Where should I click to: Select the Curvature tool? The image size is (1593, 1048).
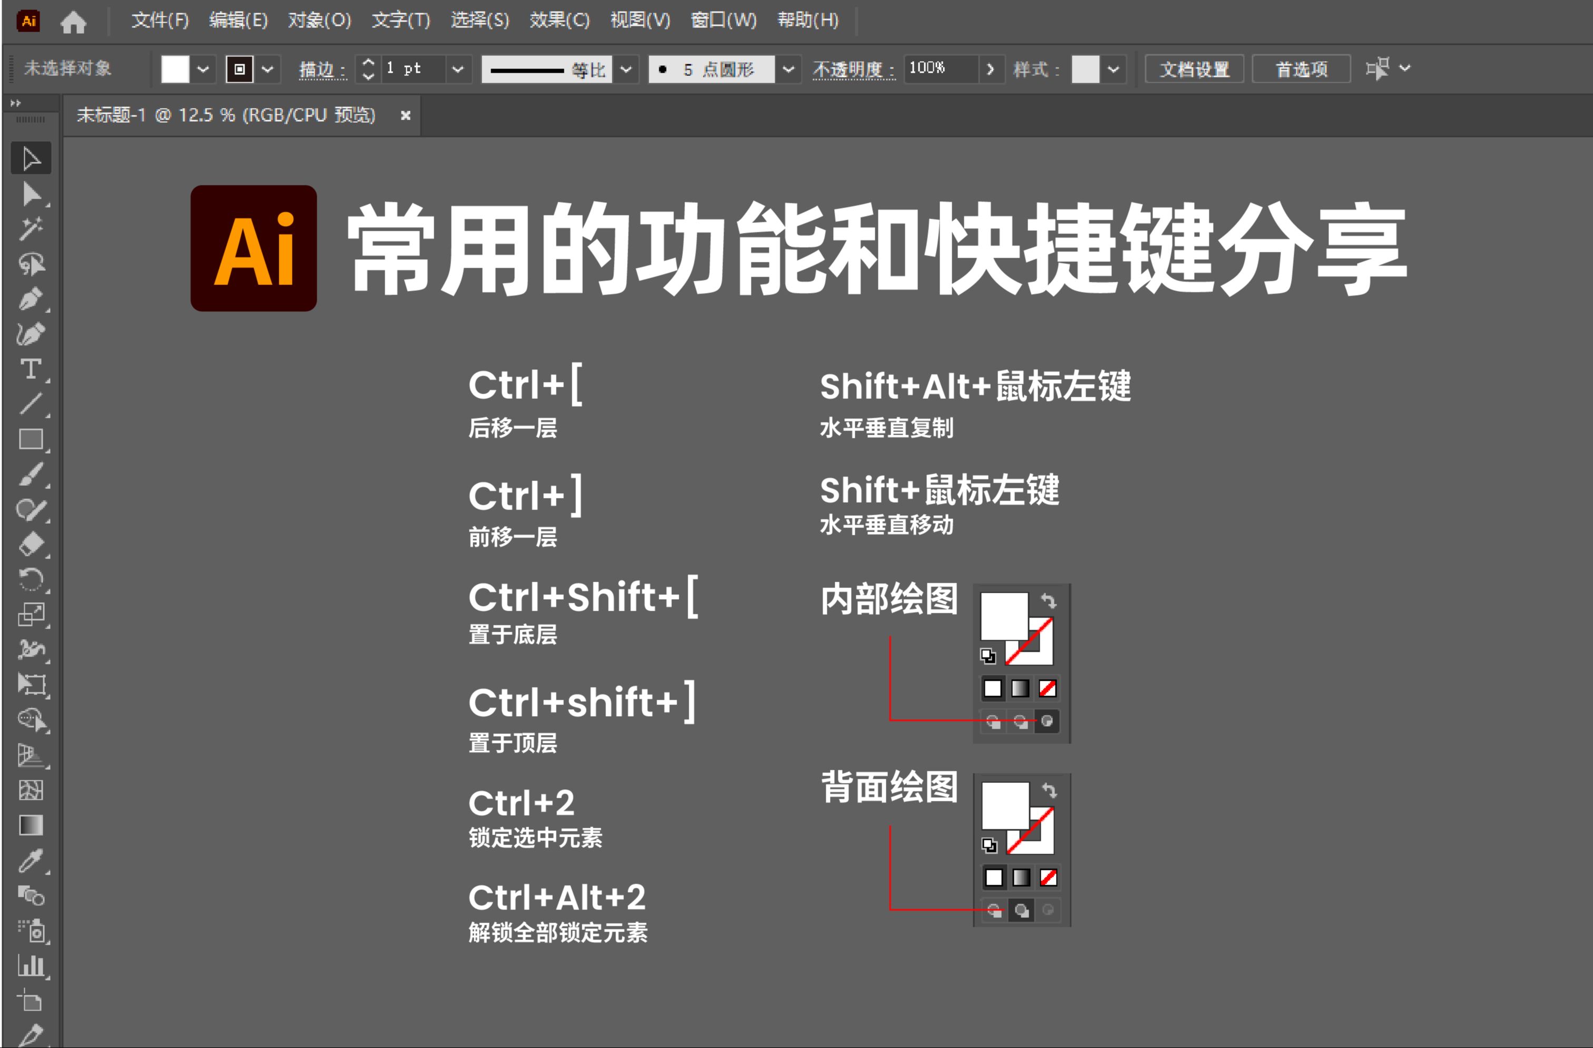coord(31,334)
